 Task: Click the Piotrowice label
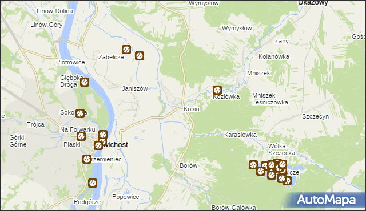click(x=70, y=62)
